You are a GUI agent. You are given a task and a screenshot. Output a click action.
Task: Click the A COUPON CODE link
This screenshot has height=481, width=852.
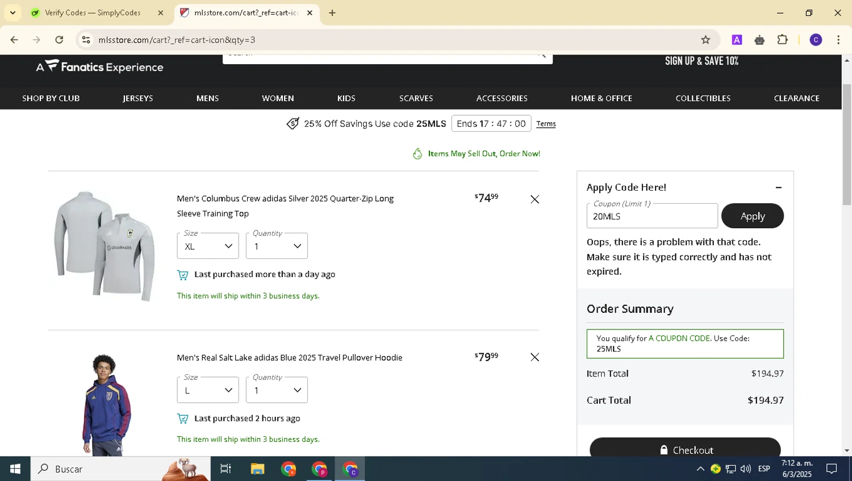click(x=679, y=338)
